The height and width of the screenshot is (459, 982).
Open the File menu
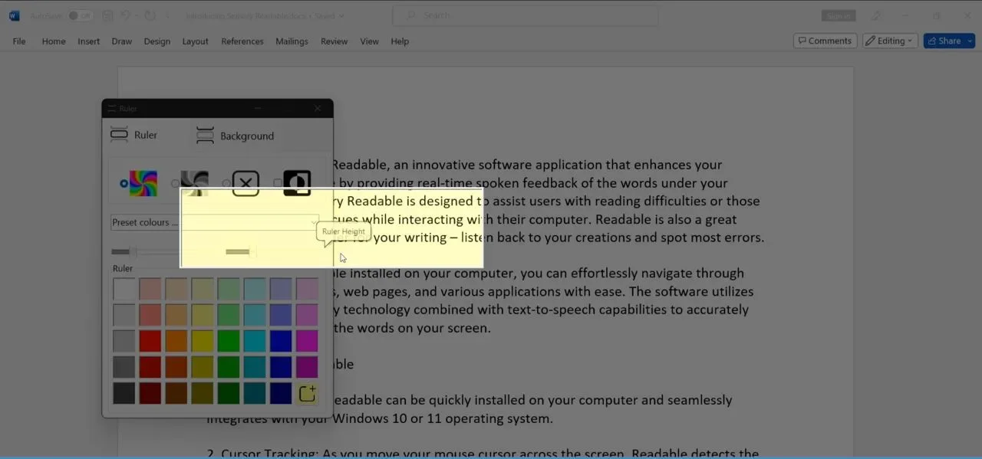click(19, 41)
